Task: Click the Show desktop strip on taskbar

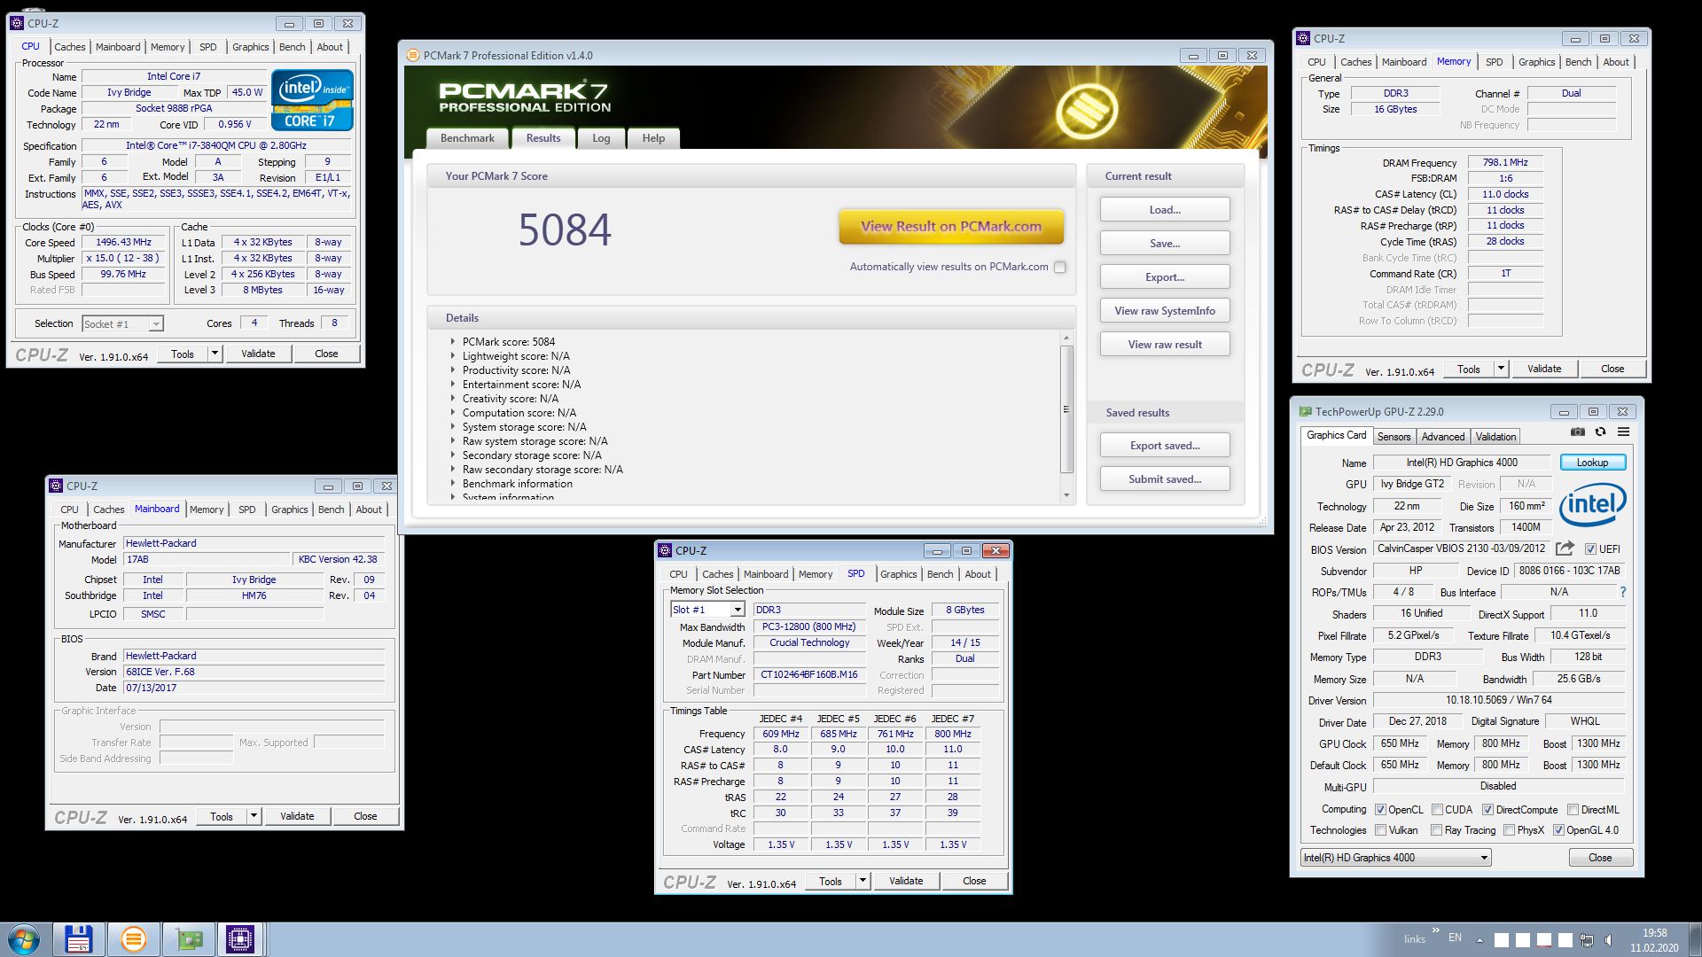Action: point(1694,939)
